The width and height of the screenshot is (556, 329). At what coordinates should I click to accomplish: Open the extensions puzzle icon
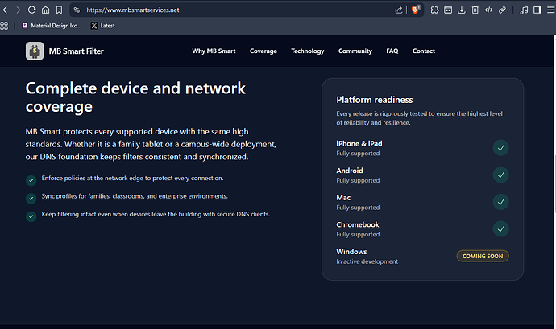tap(434, 10)
